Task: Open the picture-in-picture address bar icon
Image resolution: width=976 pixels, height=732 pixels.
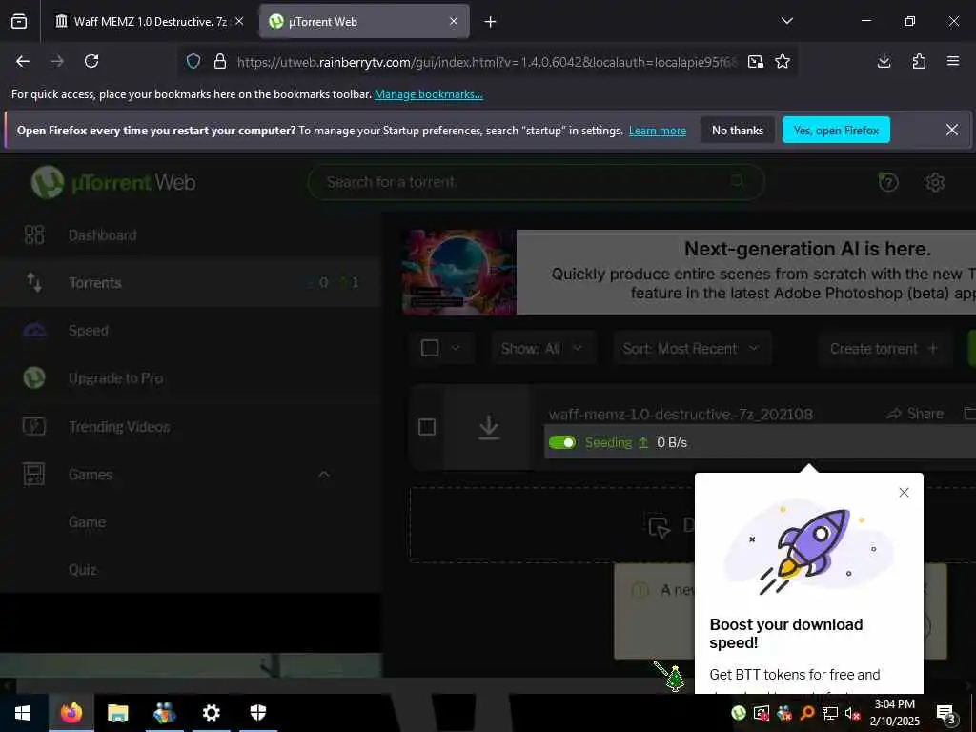Action: [x=756, y=62]
